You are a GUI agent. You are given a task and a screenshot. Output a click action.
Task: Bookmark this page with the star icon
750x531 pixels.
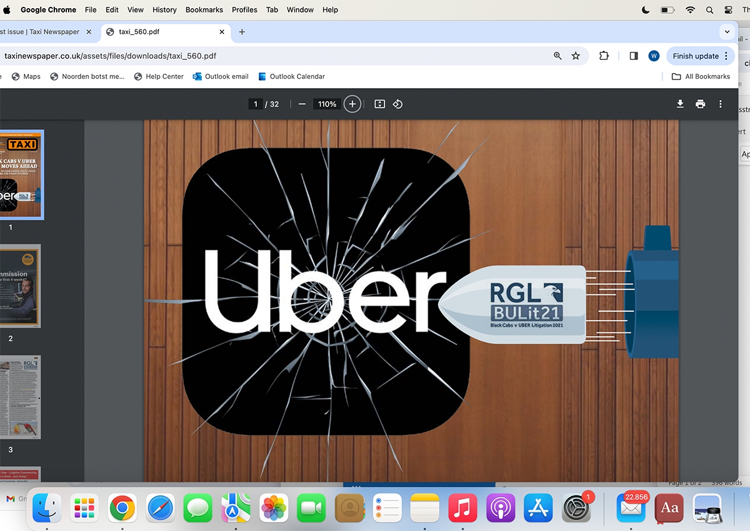(576, 56)
